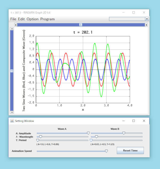This screenshot has height=169, width=160.
Task: Expand the combo box dropdown arrow in the menu bar
Action: (147, 19)
